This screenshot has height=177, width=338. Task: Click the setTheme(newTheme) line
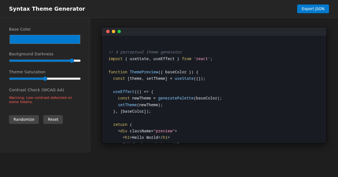pyautogui.click(x=140, y=105)
